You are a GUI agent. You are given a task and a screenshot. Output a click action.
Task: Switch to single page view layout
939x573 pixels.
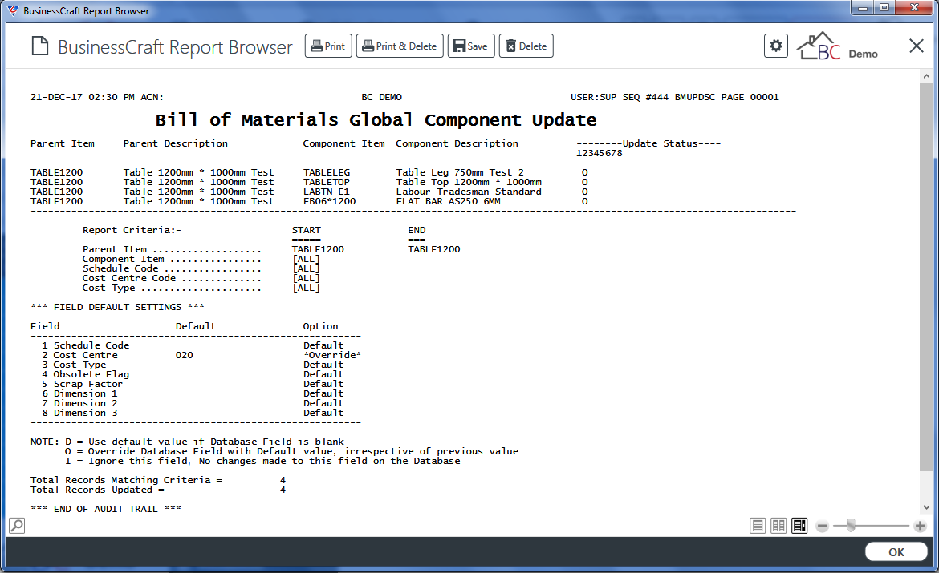point(758,526)
